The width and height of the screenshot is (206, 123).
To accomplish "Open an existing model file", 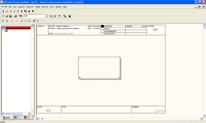I will (7, 16).
